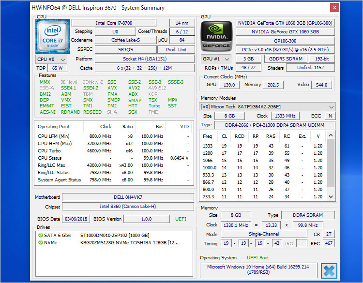Screen dimensions: 363x283
Task: Open the Micron memory module dropdown
Action: (268, 107)
